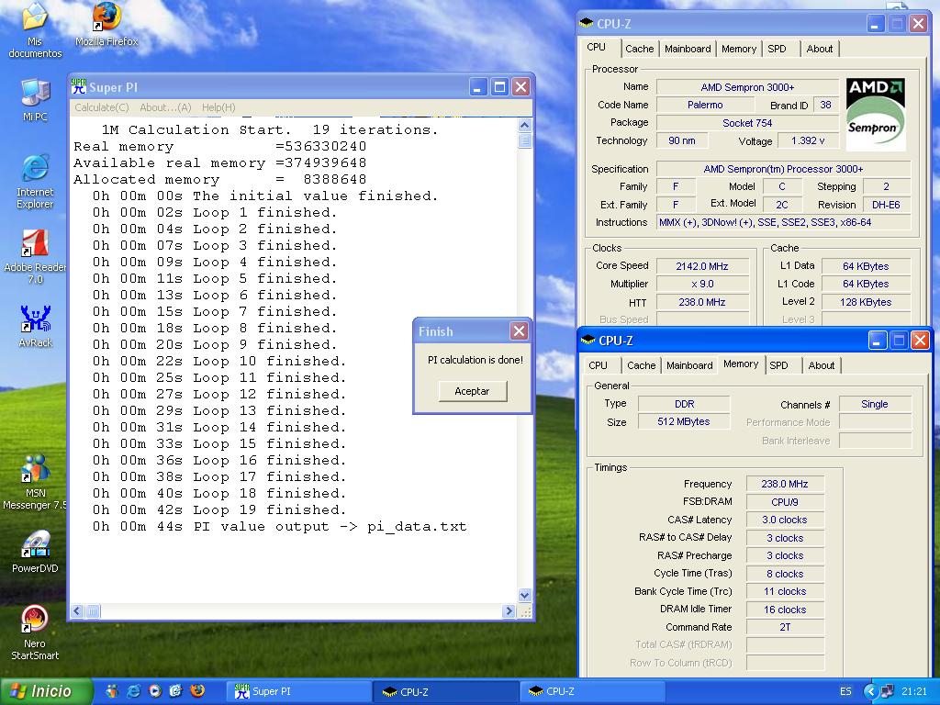
Task: Click Super PI horizontal scrollbar right arrow
Action: pyautogui.click(x=509, y=611)
